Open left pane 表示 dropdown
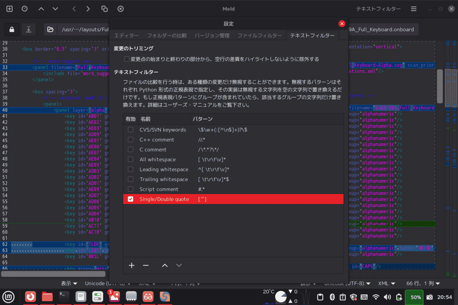The width and height of the screenshot is (458, 305). [x=69, y=283]
